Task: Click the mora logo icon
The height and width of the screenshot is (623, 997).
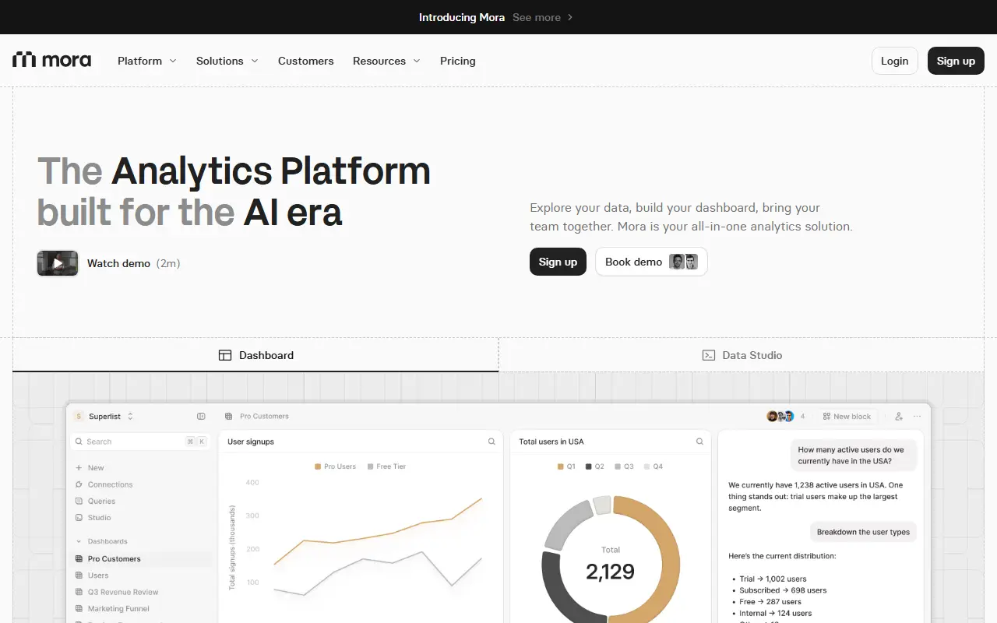Action: point(24,60)
